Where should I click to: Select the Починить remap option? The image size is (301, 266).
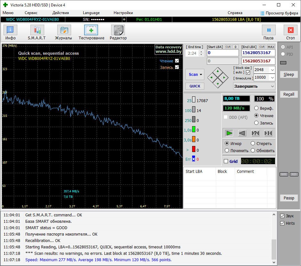[x=227, y=150]
